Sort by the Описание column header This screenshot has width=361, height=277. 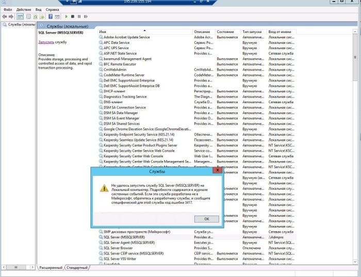pos(204,32)
